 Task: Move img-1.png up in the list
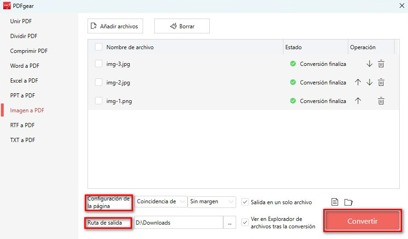click(x=358, y=101)
